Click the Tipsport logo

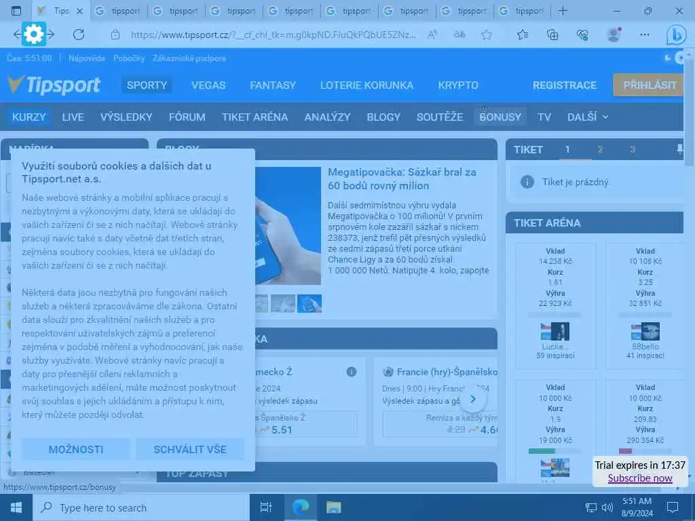(54, 85)
